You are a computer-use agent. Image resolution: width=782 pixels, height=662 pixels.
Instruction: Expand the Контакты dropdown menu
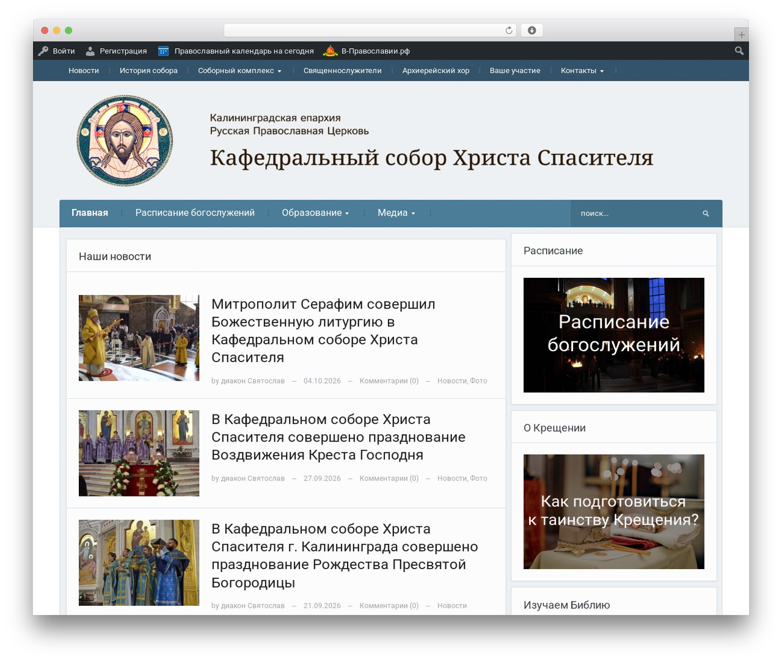[582, 71]
